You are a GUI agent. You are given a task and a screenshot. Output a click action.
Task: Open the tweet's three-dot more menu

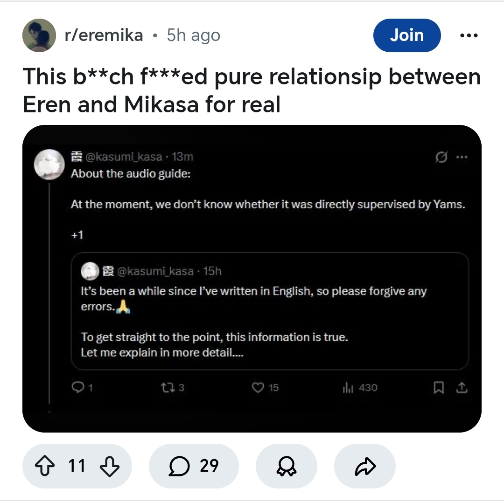pos(462,157)
